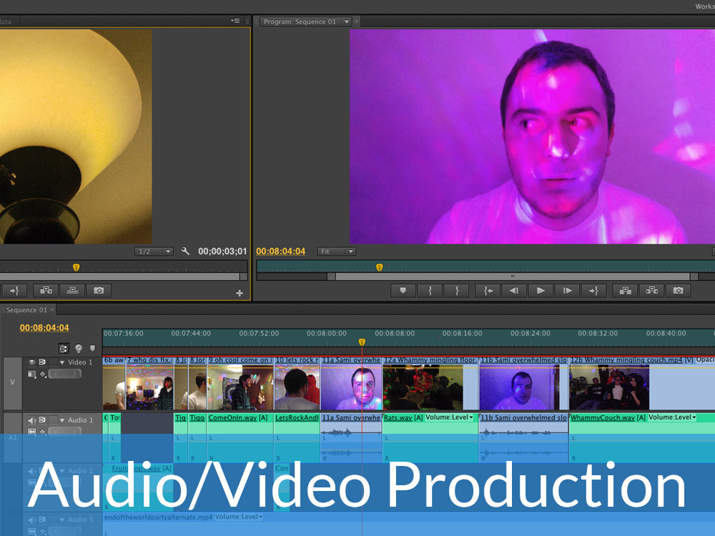This screenshot has width=715, height=536.
Task: Collapse the Audio 1 track triangle
Action: click(62, 420)
